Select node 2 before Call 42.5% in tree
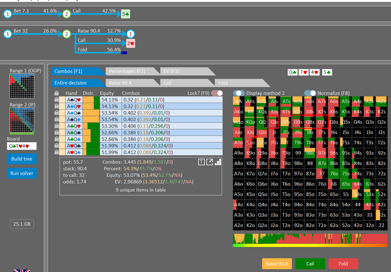Viewport: 391px width, 272px height. [66, 14]
